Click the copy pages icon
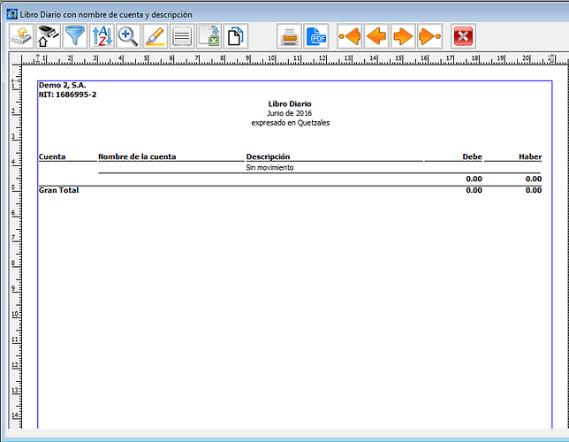This screenshot has width=569, height=442. [x=236, y=36]
